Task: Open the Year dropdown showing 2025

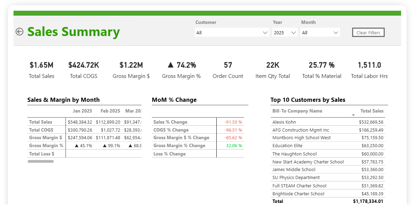Action: [285, 33]
